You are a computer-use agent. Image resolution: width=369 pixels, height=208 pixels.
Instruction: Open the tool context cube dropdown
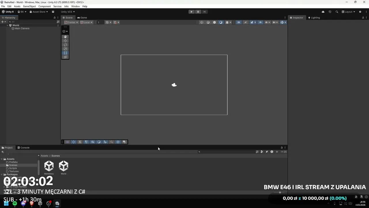coord(65,31)
